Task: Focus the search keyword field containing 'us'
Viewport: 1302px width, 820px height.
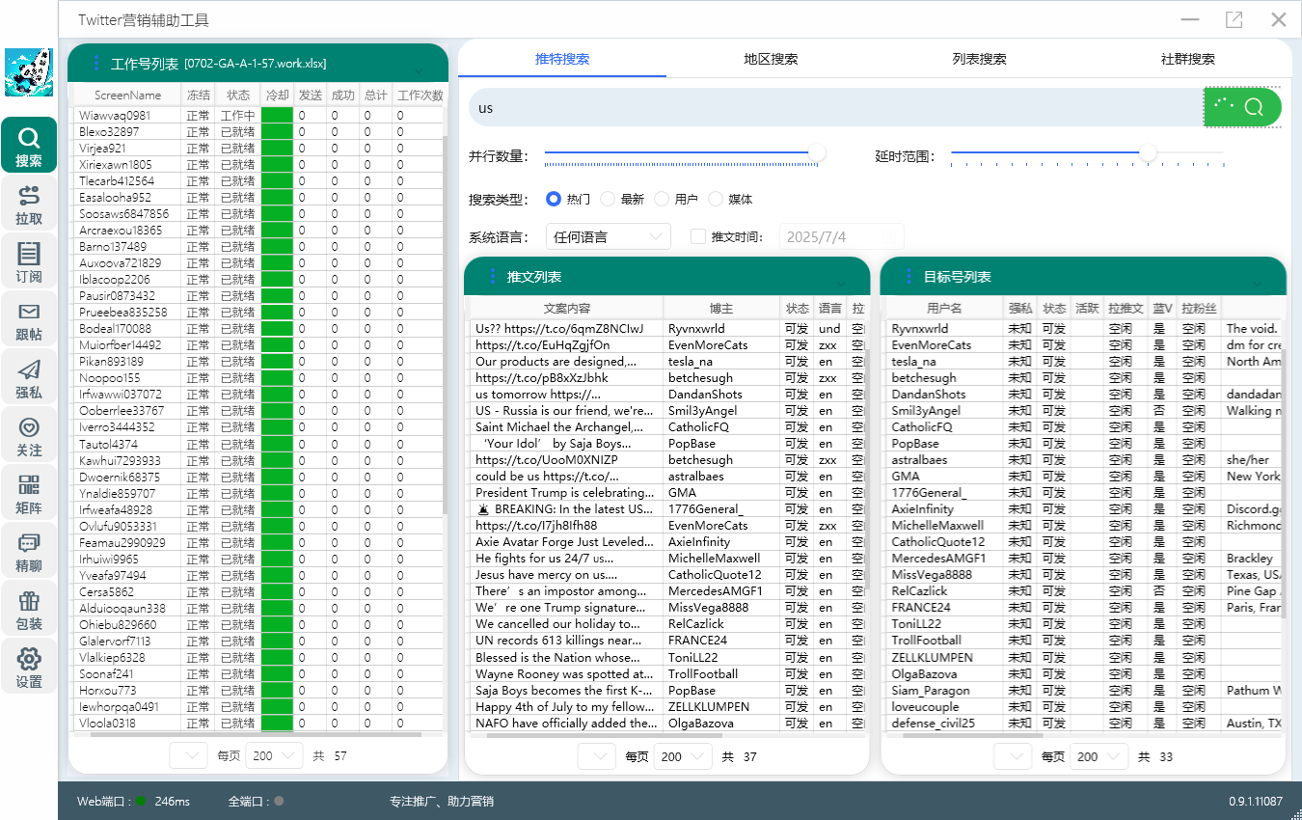Action: point(835,107)
